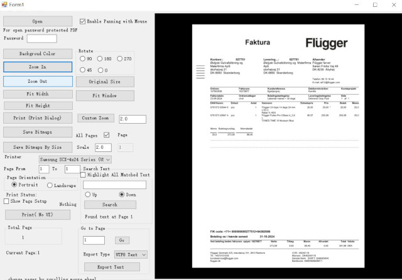Select the 90 degree rotate option

pos(82,59)
